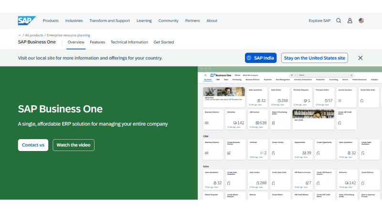Switch to the Features tab
Screen dimensions: 382x212
[x=97, y=42]
